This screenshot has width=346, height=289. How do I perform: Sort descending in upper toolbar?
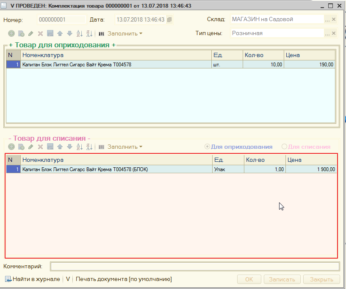tap(89, 33)
